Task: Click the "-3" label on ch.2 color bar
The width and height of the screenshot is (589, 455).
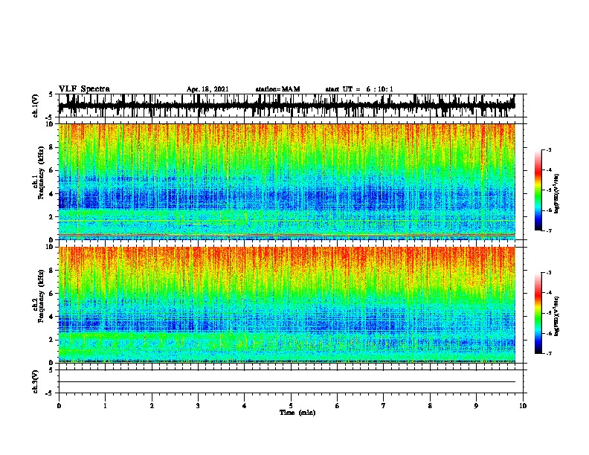Action: coord(549,273)
